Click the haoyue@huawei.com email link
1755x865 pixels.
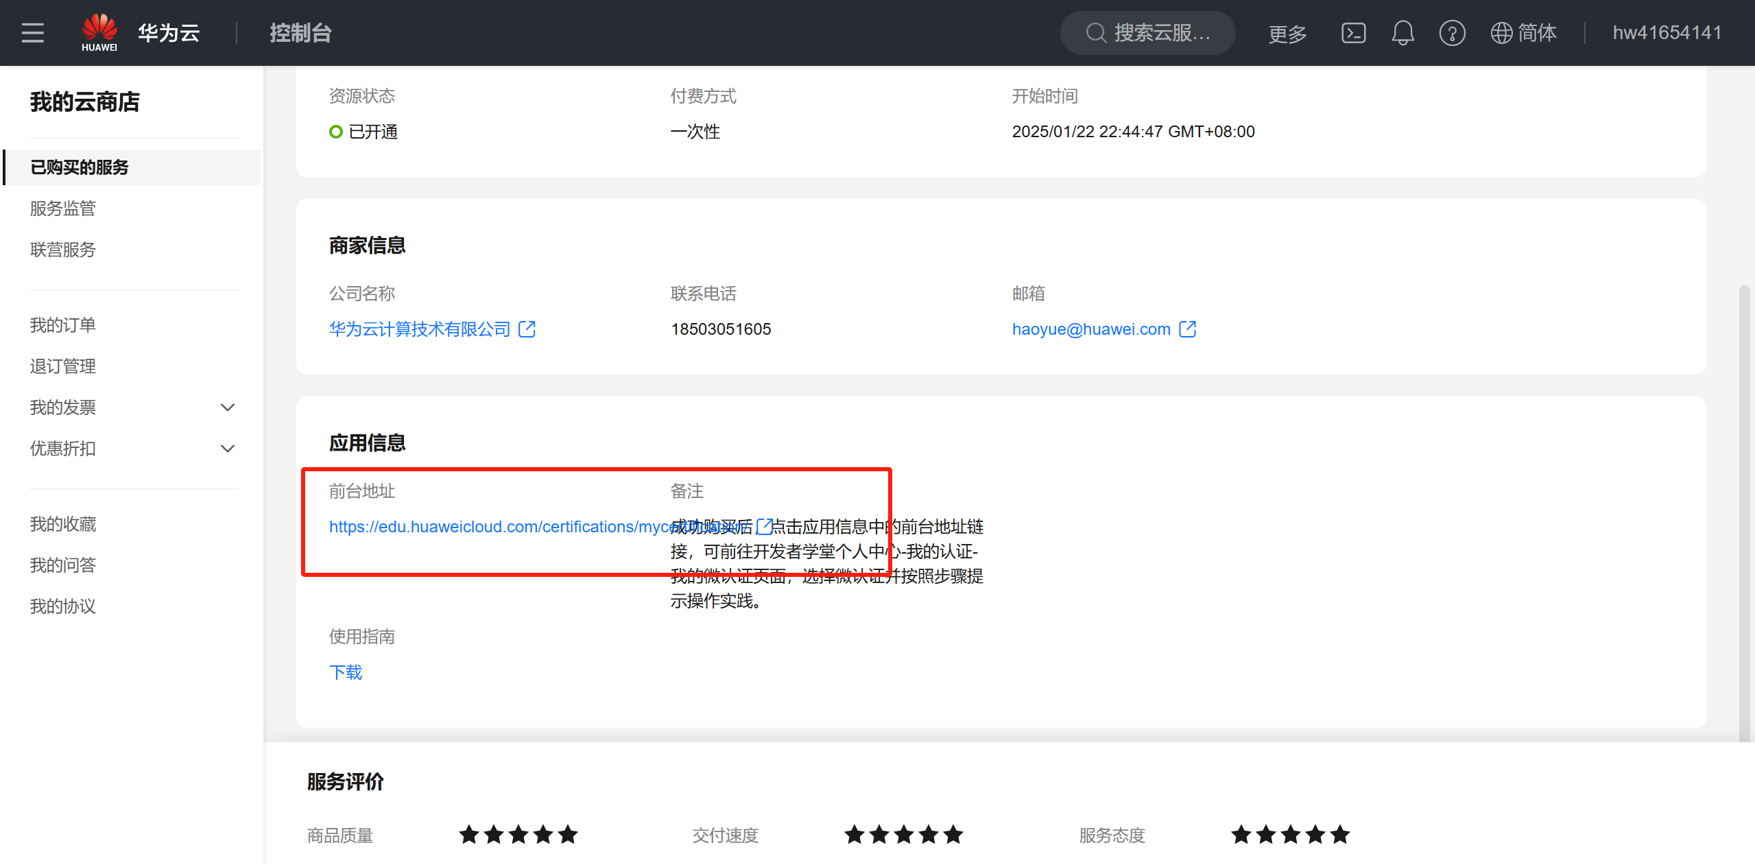tap(1091, 329)
